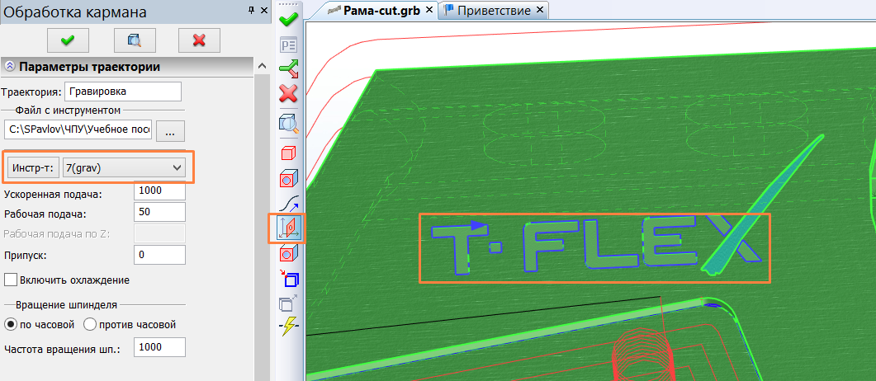This screenshot has width=876, height=381.
Task: Click Частота вращения шп. value field
Action: click(160, 347)
